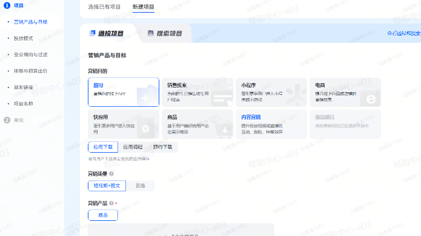The height and width of the screenshot is (236, 421).
Task: Click the hint text below 应用下载
Action: pos(119,159)
